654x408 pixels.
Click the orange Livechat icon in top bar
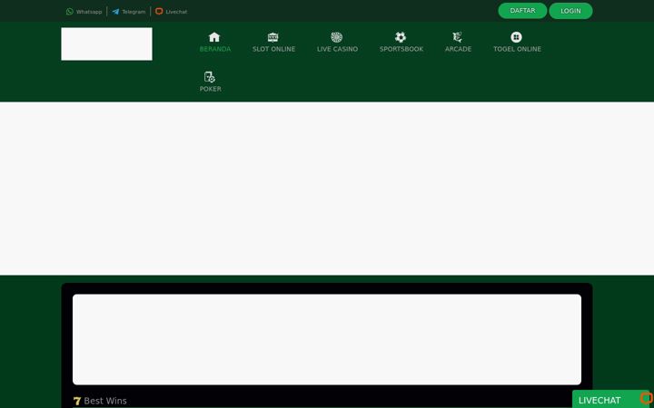click(159, 11)
